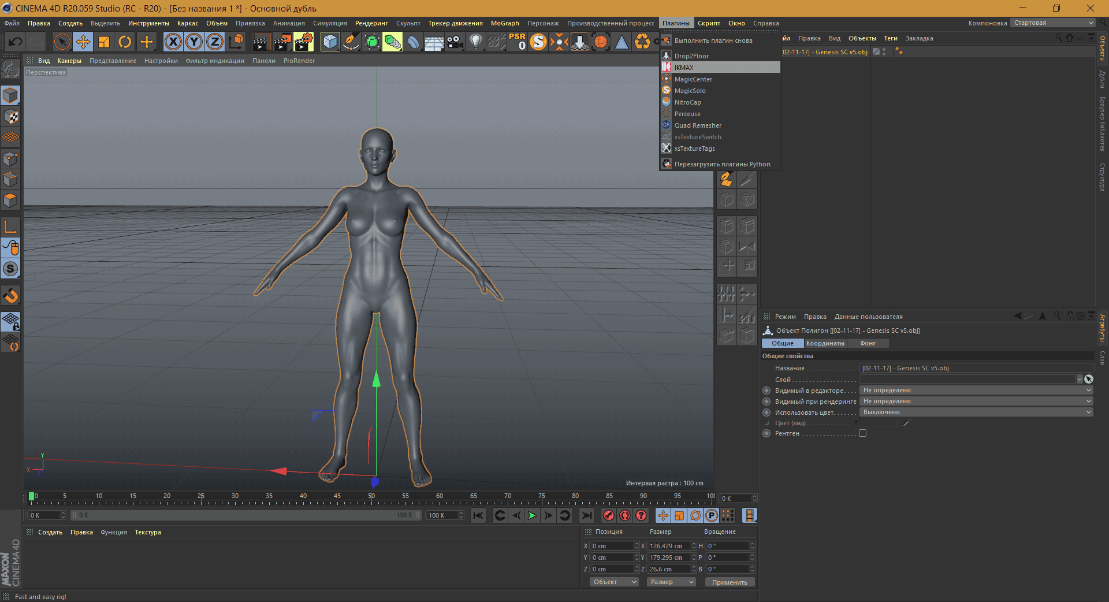This screenshot has width=1109, height=602.
Task: Toggle the X axis lock
Action: click(x=173, y=42)
